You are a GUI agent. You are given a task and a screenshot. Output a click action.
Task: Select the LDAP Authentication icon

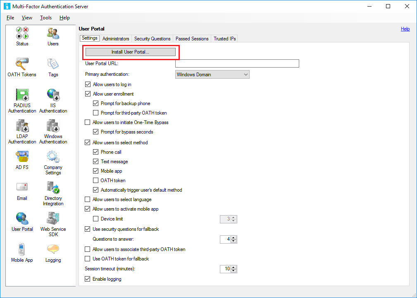pyautogui.click(x=22, y=126)
